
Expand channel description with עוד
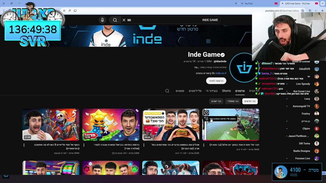(196, 67)
